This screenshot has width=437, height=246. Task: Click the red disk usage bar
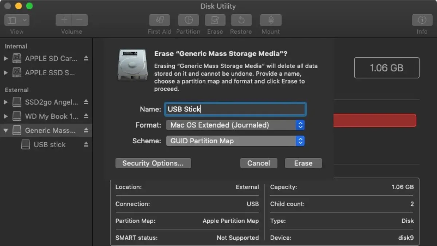pos(375,120)
